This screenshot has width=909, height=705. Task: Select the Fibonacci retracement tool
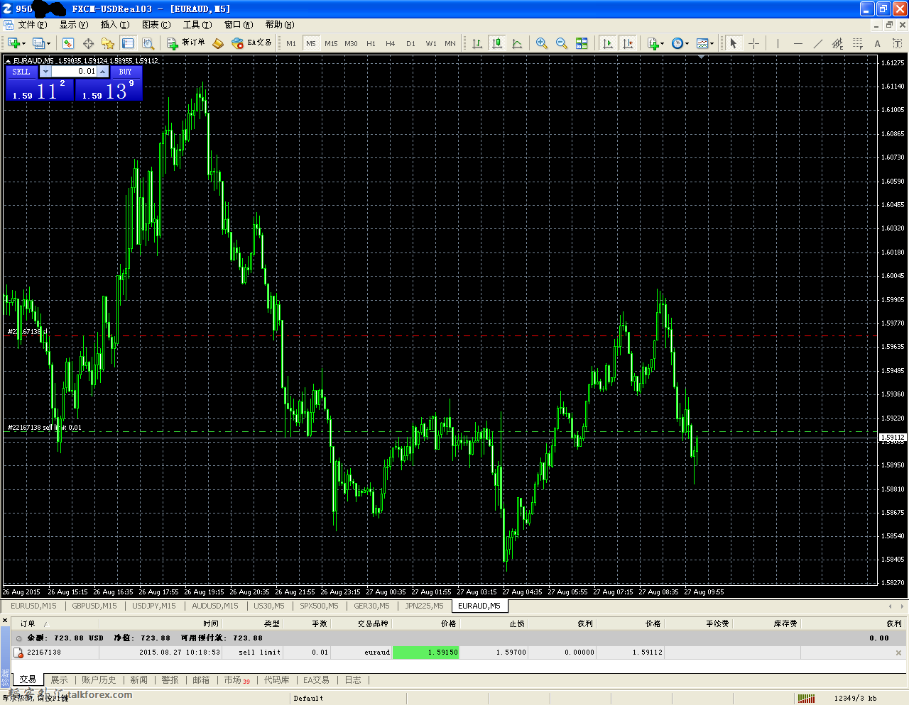(858, 43)
